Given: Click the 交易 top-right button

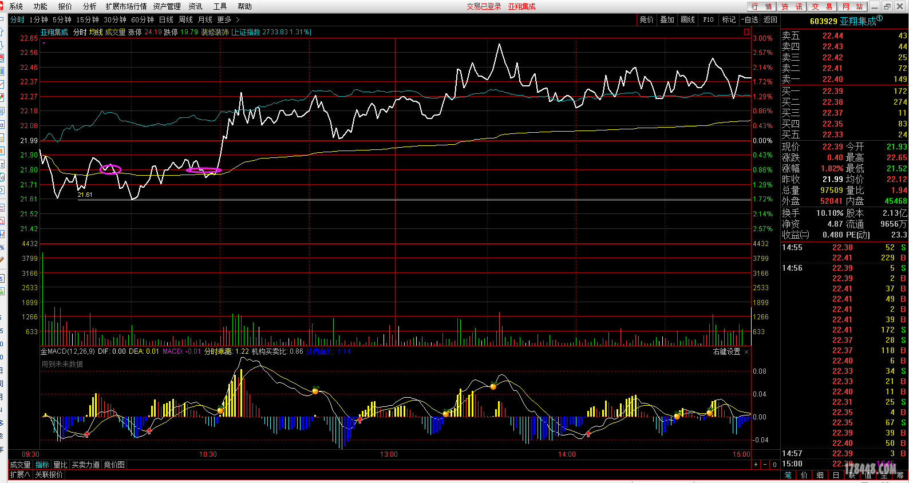Looking at the screenshot, I should (823, 6).
